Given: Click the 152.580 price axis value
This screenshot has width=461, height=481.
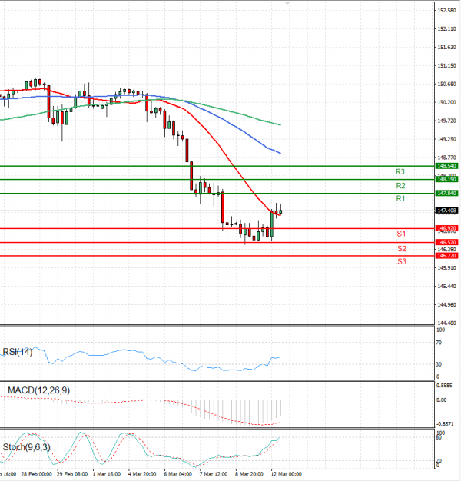Looking at the screenshot, I should 446,11.
